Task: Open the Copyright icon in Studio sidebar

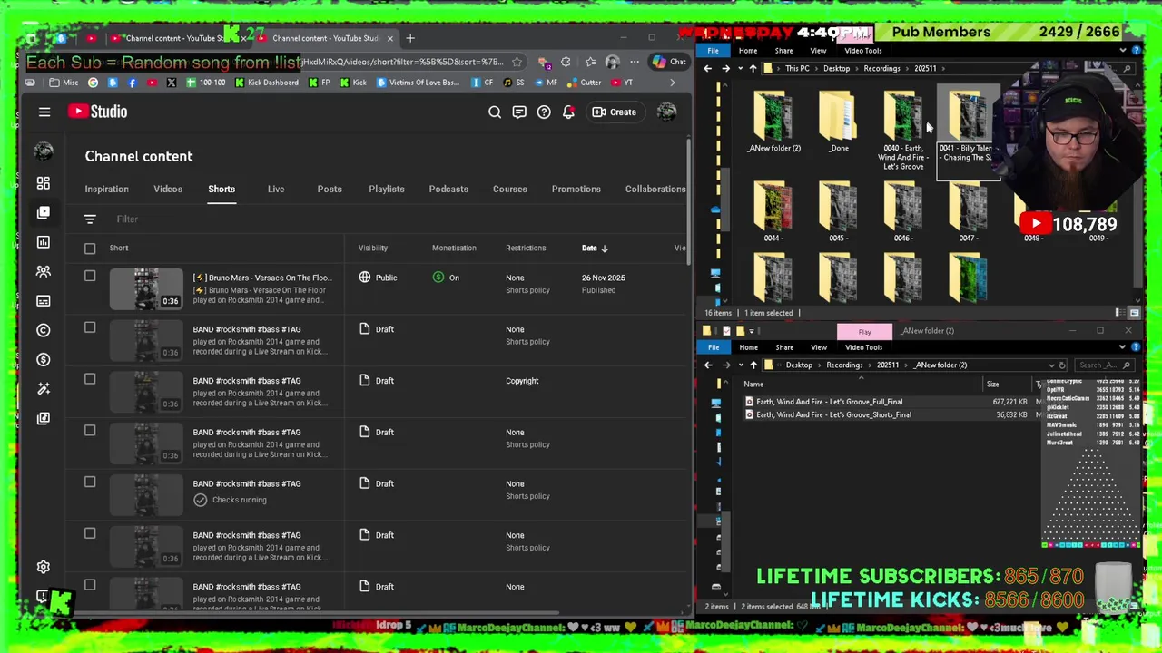Action: pyautogui.click(x=43, y=330)
